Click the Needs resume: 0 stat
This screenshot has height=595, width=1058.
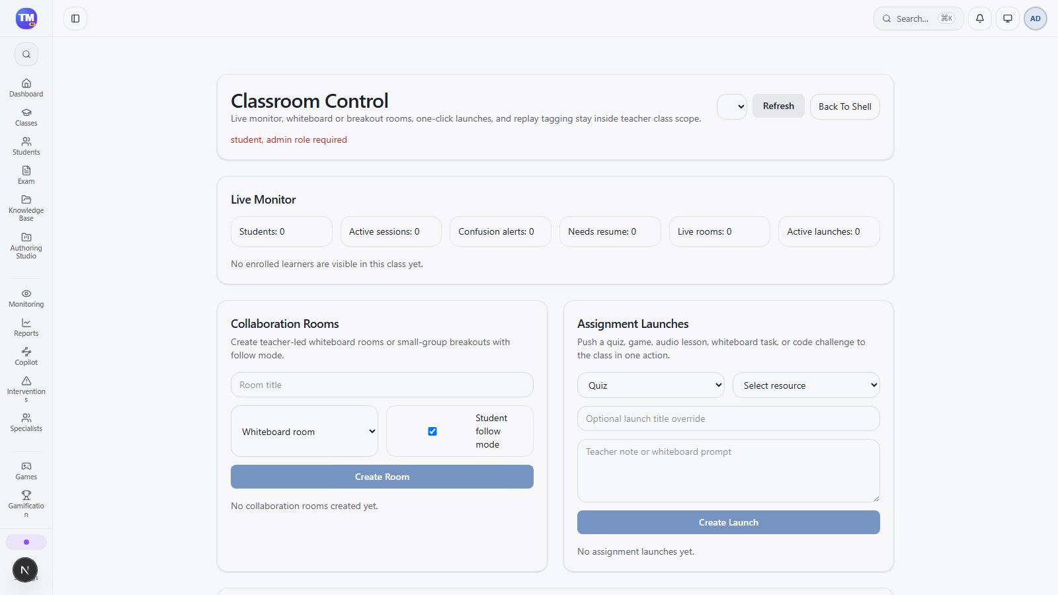(x=610, y=231)
